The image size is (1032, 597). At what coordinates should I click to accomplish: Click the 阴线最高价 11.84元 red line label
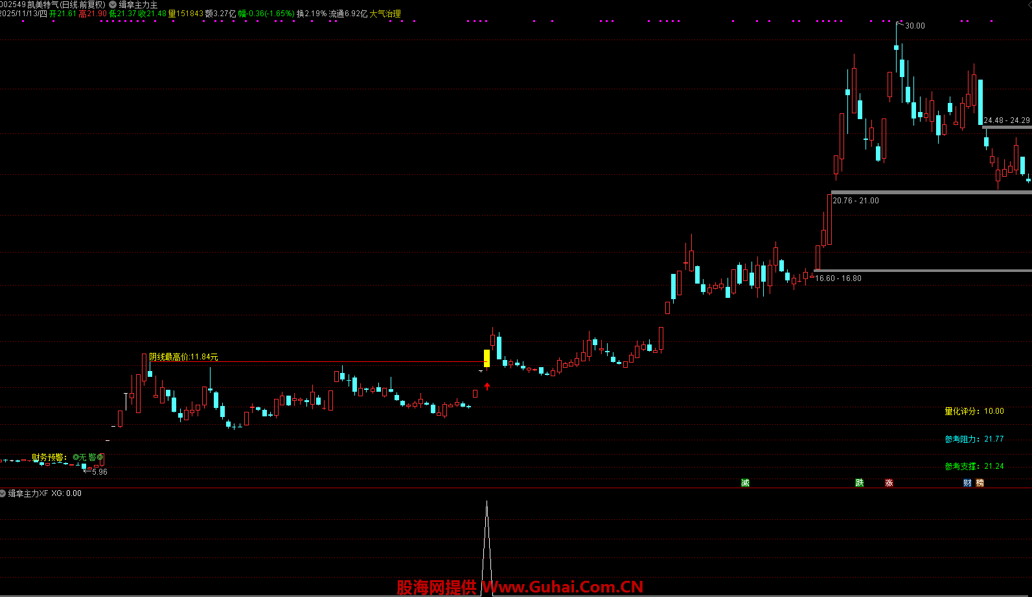(x=183, y=357)
